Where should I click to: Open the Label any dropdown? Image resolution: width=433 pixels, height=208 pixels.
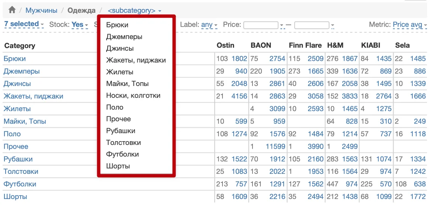pos(209,25)
